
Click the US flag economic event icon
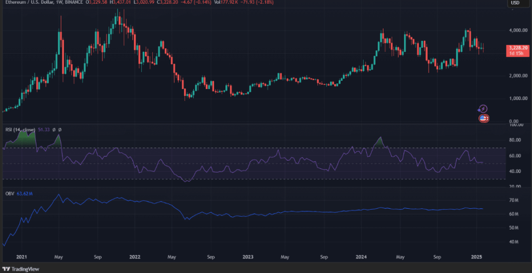tap(483, 118)
